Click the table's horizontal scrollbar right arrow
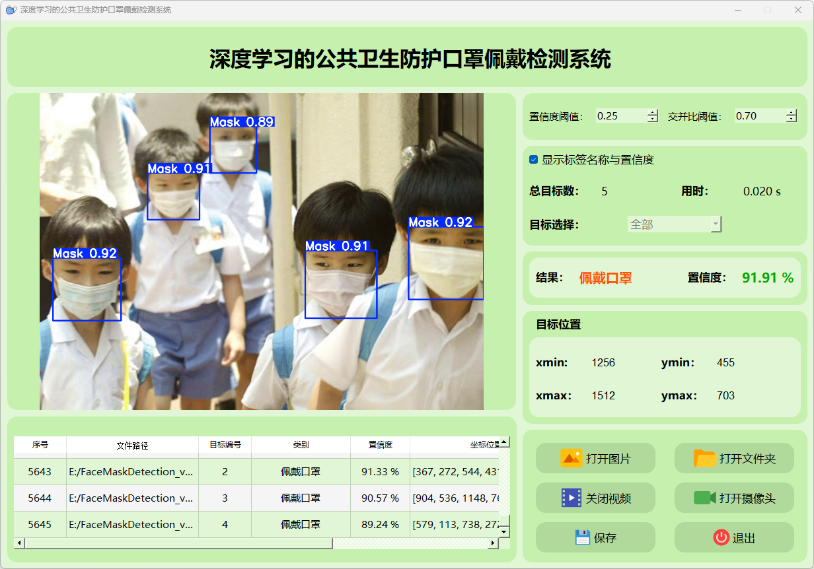This screenshot has height=569, width=814. pyautogui.click(x=492, y=543)
